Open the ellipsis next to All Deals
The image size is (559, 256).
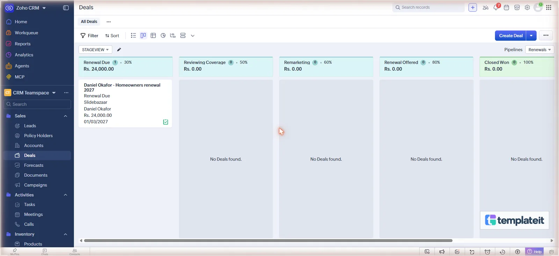109,22
